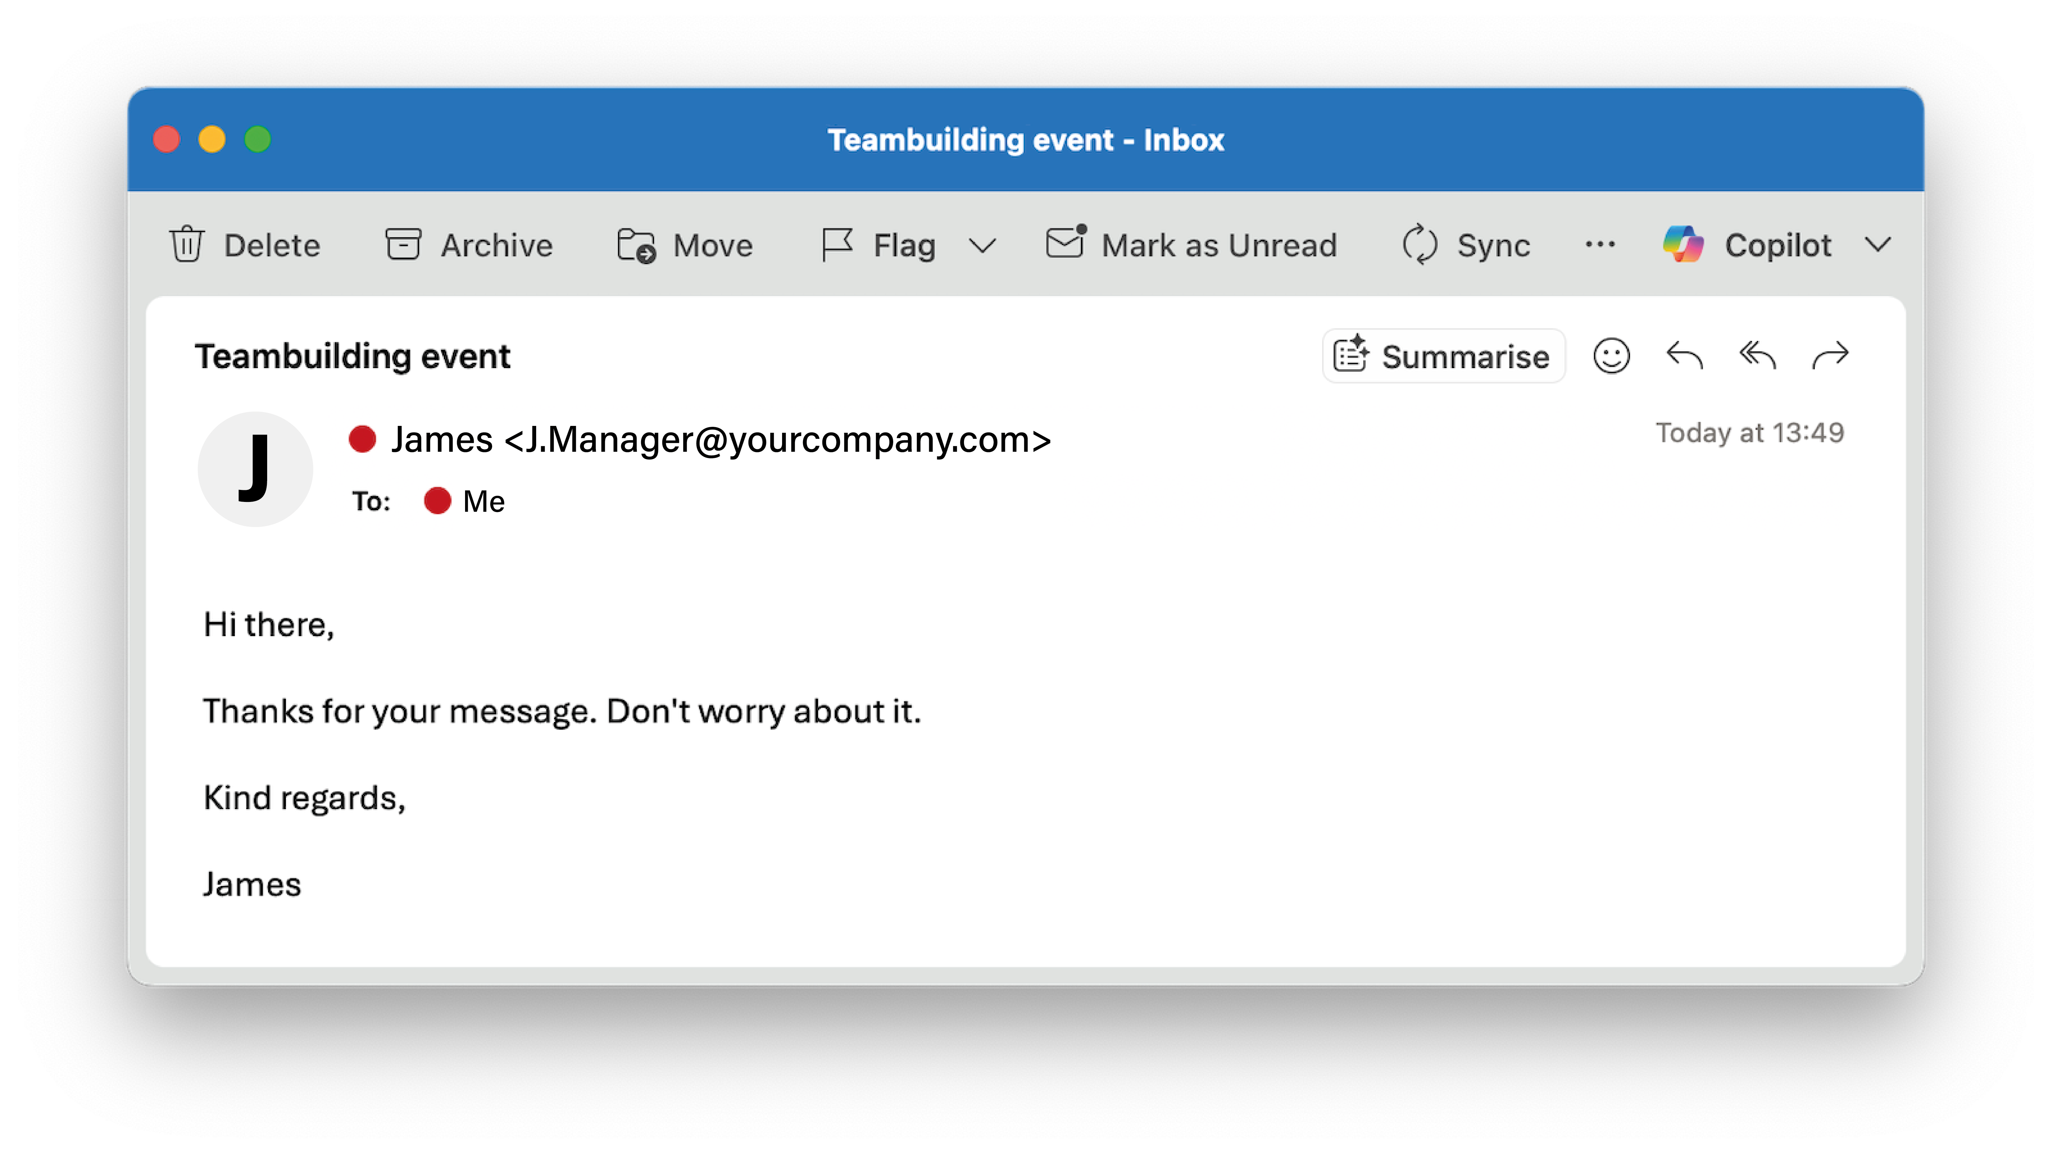
Task: Click the Delete trash icon
Action: (187, 245)
